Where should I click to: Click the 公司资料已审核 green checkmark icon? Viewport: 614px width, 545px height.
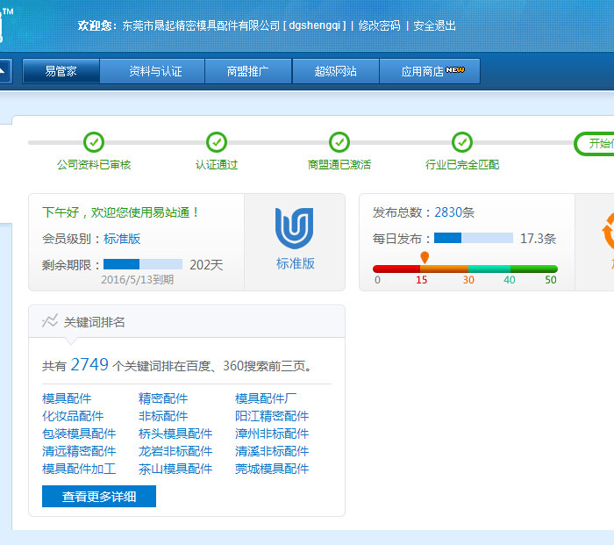94,142
